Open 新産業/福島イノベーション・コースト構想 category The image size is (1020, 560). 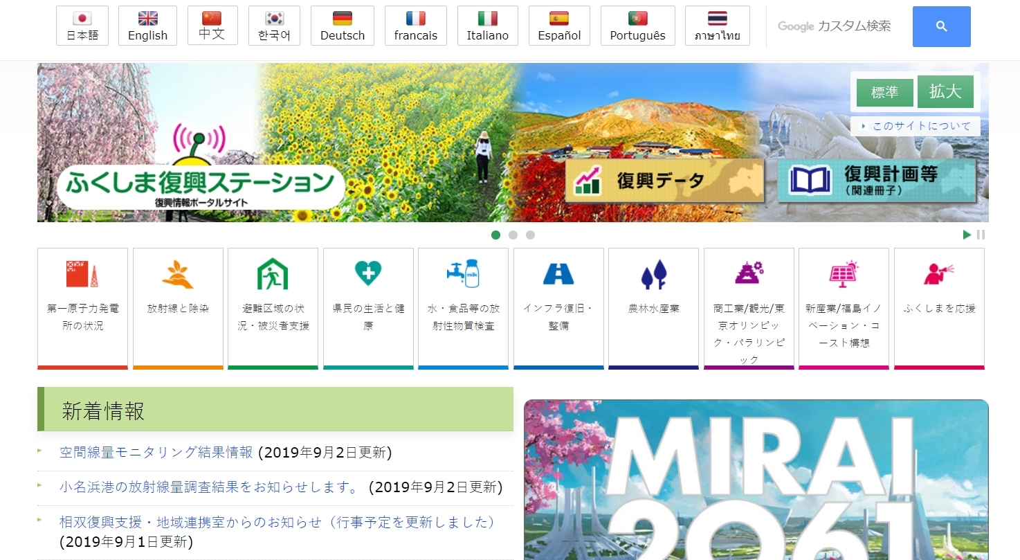pos(844,309)
